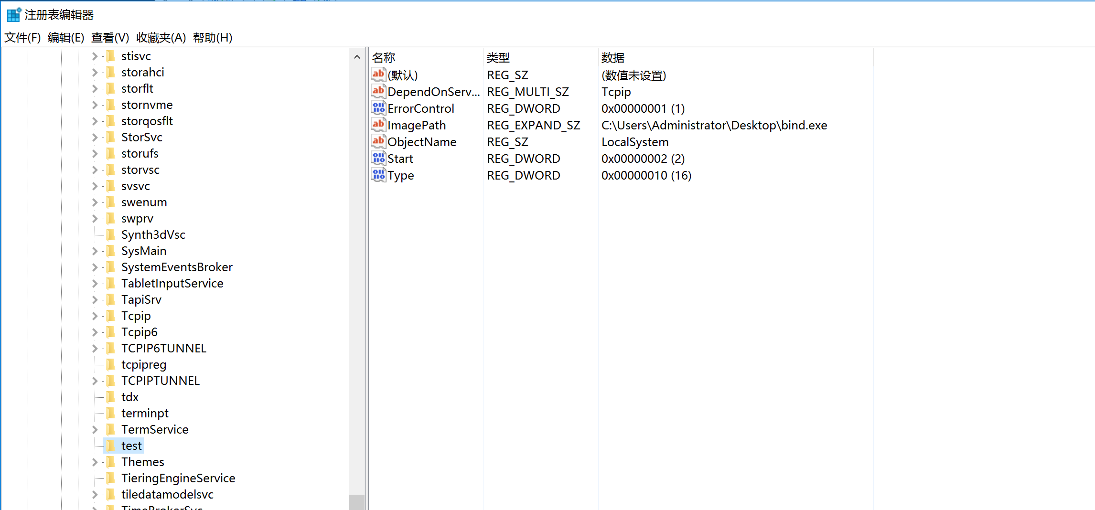The image size is (1095, 510).
Task: Click the folder icon of Synth3dVsc key
Action: [110, 234]
